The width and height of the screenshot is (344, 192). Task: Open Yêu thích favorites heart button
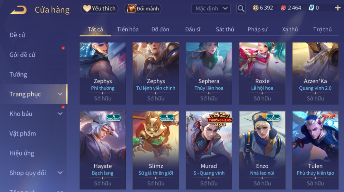pos(100,9)
